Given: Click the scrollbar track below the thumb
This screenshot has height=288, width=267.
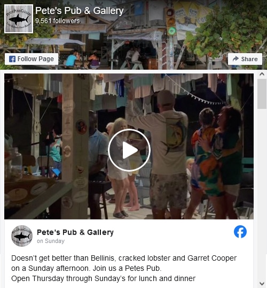Looking at the screenshot, I should (x=262, y=195).
